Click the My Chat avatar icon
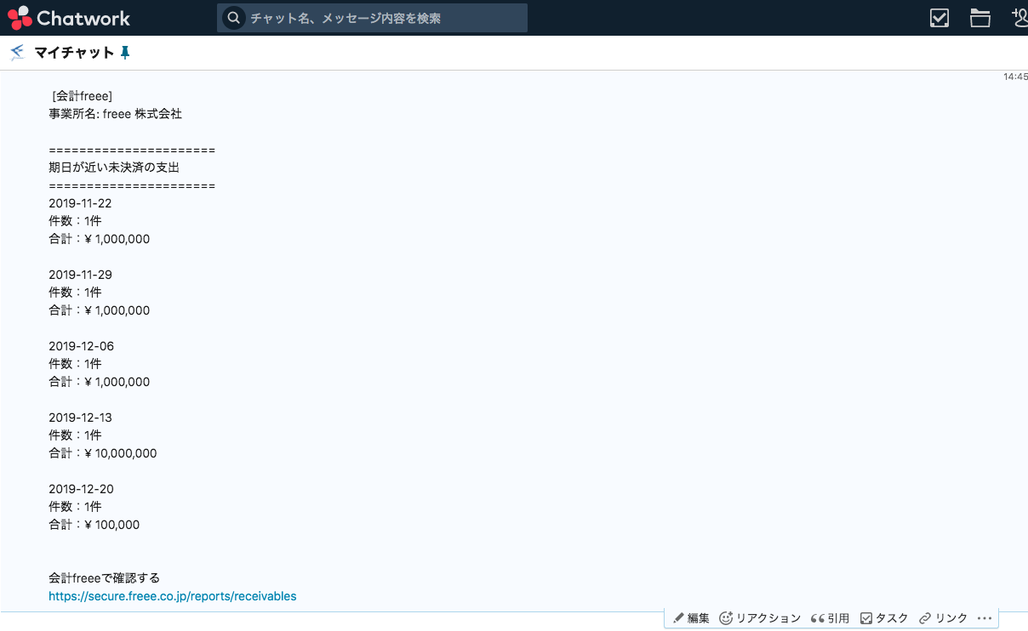 click(x=17, y=53)
